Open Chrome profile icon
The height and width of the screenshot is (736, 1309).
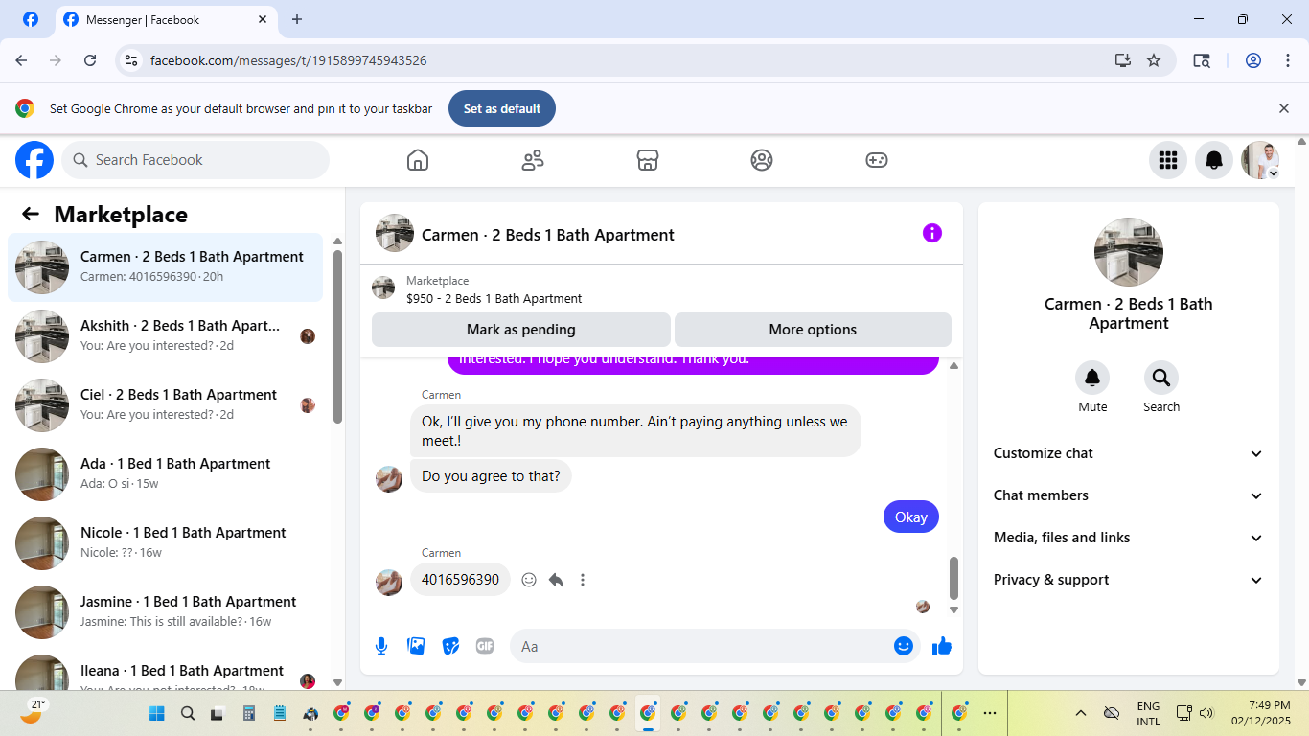1253,60
